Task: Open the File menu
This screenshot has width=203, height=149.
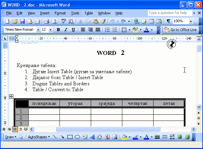Action: click(9, 13)
